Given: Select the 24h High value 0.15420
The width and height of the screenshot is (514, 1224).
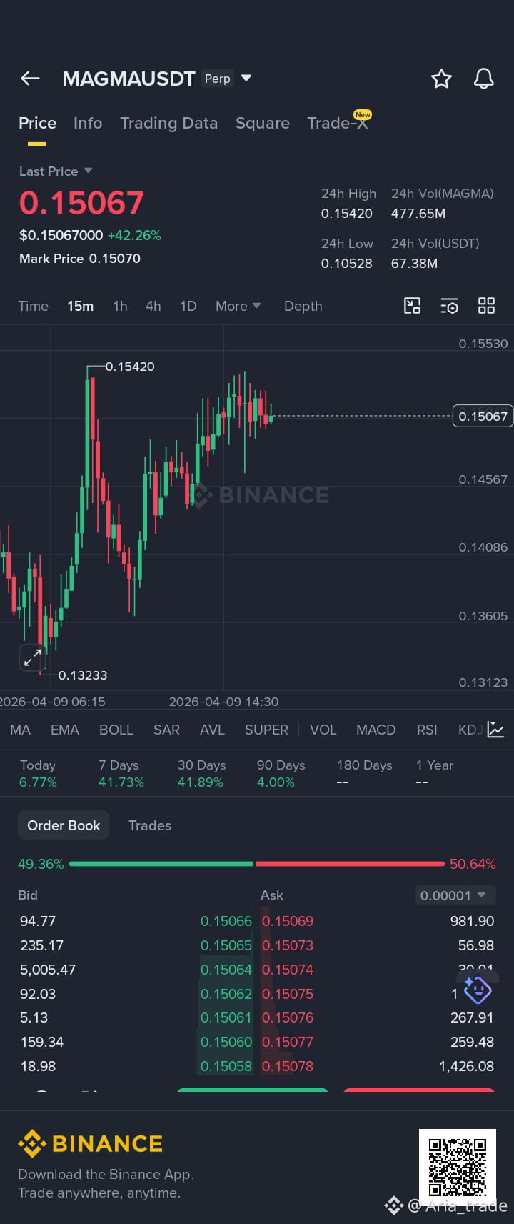Looking at the screenshot, I should 347,213.
